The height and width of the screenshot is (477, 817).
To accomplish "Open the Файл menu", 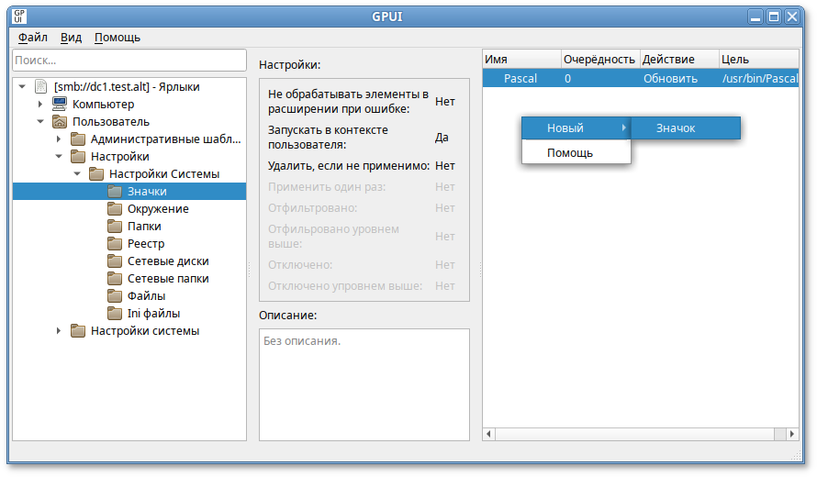I will pyautogui.click(x=33, y=38).
